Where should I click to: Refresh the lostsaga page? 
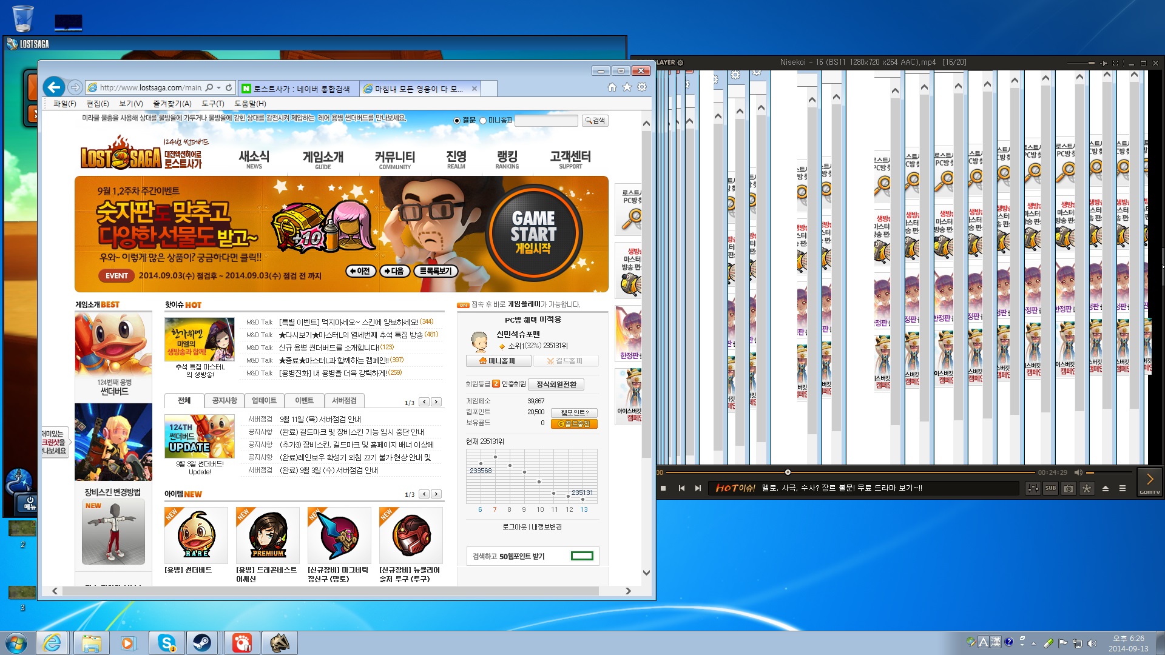pos(229,87)
